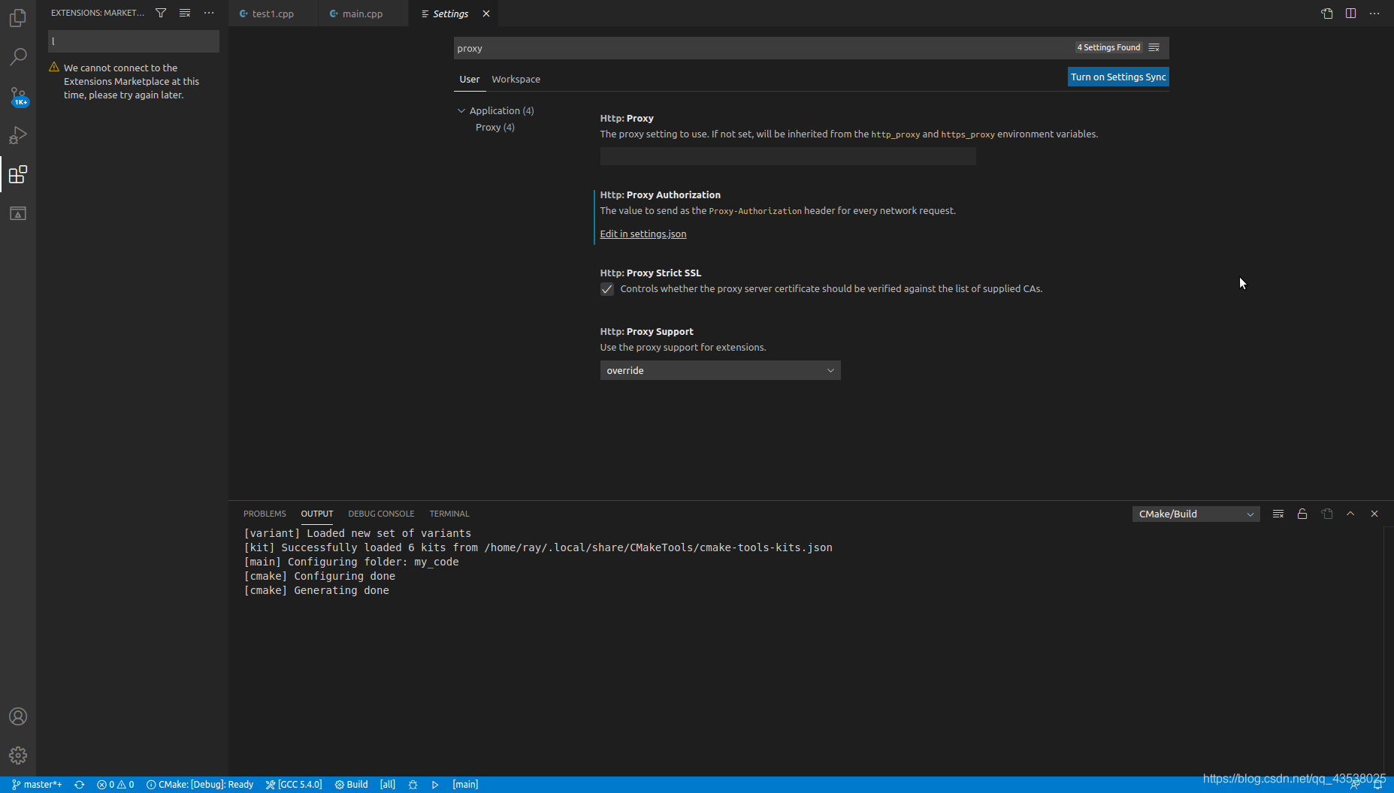Click the Edit in settings.json link

643,234
